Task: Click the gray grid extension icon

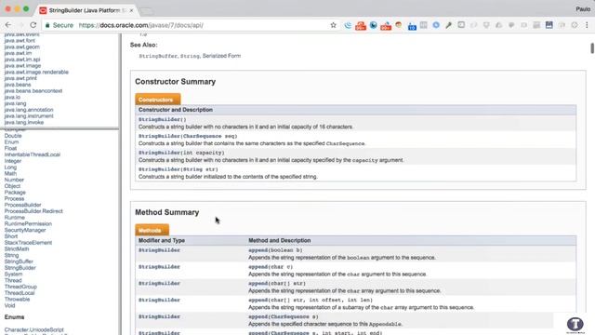Action: pyautogui.click(x=424, y=25)
